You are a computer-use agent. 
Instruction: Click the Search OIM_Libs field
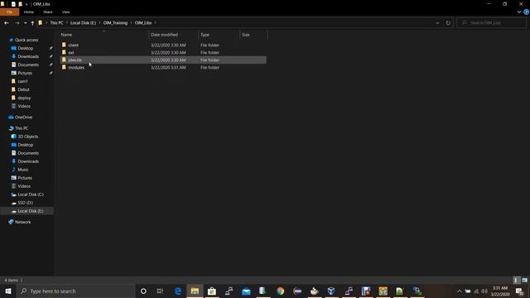point(491,23)
